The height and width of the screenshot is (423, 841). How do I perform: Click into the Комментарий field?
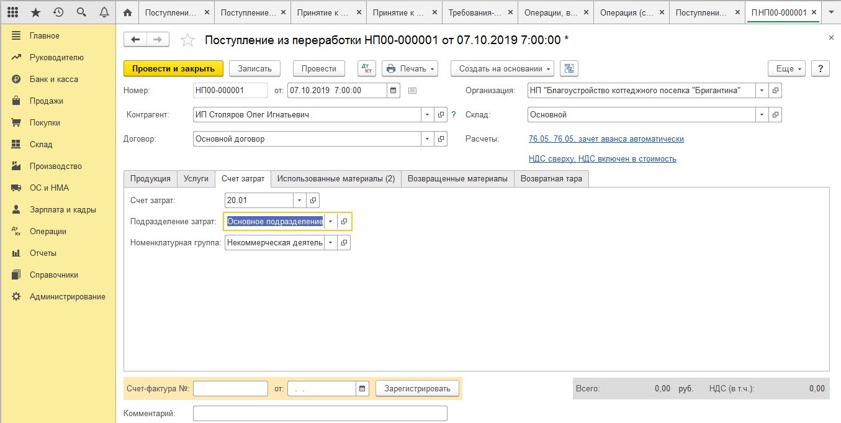click(320, 413)
